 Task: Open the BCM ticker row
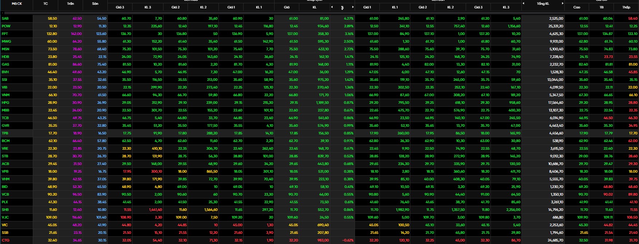coord(5,141)
